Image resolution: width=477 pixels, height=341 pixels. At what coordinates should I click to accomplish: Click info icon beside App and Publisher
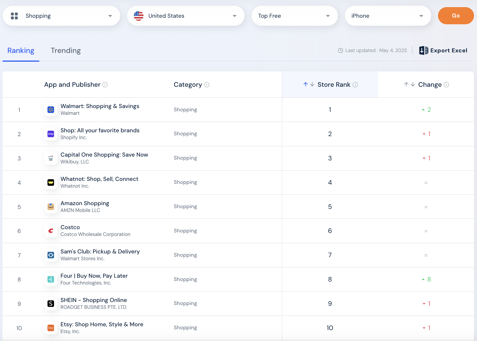tap(105, 85)
